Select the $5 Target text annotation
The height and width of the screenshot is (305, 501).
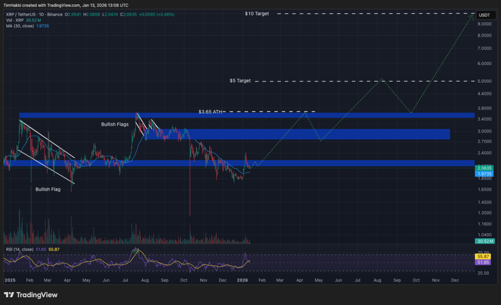240,81
